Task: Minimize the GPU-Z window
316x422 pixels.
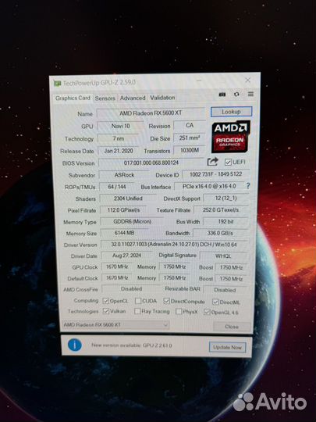Action: [199, 80]
